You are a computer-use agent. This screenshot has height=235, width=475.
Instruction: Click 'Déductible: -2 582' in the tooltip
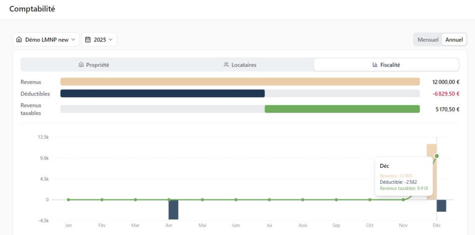coord(398,182)
